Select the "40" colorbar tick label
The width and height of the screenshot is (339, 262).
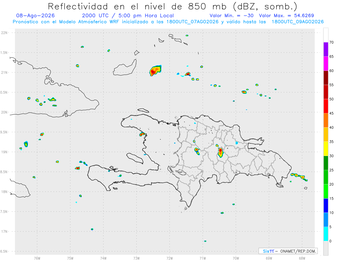coord(331,127)
